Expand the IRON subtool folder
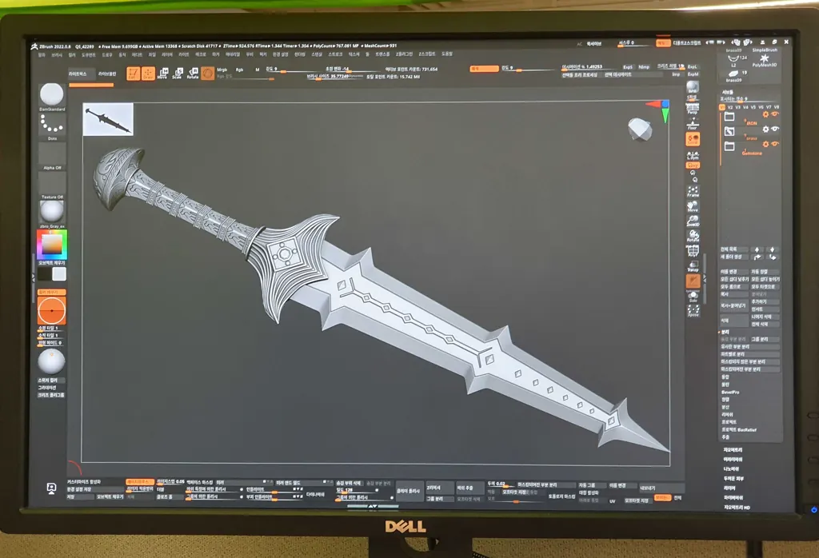The image size is (819, 558). (x=729, y=117)
